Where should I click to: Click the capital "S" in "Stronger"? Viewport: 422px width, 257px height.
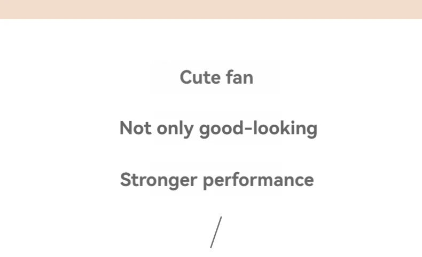pos(126,180)
